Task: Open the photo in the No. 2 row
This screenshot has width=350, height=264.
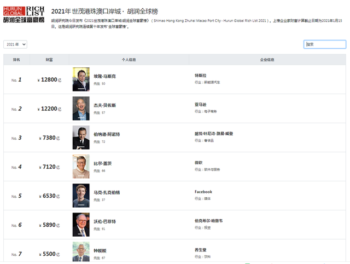Action: click(x=81, y=108)
